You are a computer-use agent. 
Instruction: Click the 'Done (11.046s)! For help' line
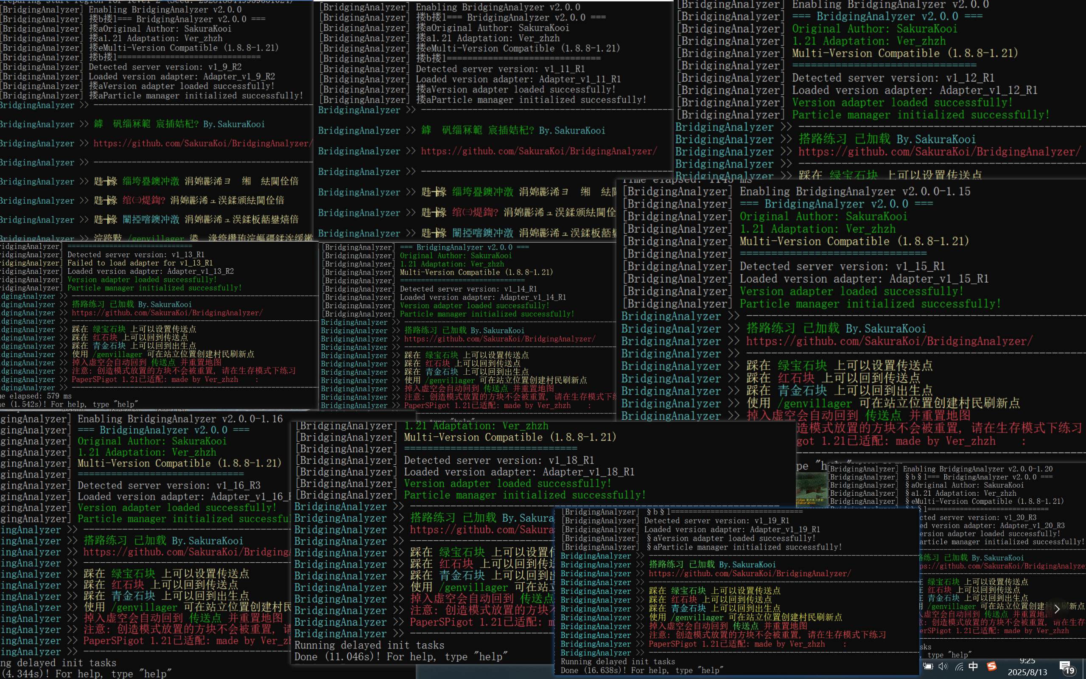pos(401,657)
